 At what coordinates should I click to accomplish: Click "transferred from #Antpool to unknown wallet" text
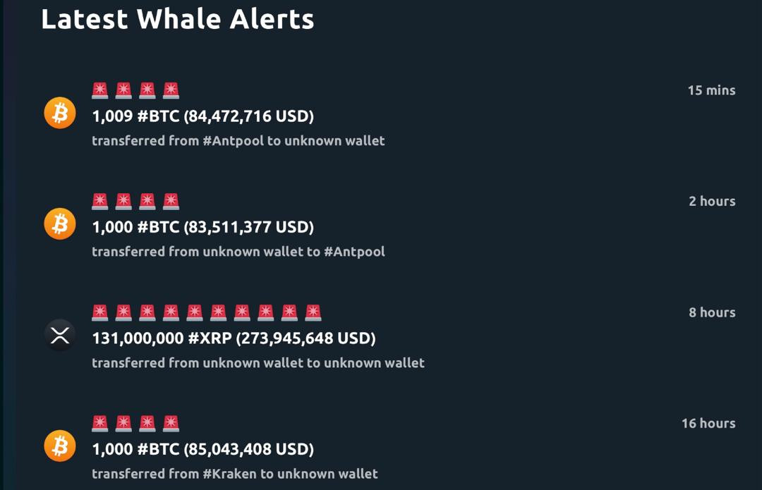pyautogui.click(x=238, y=141)
